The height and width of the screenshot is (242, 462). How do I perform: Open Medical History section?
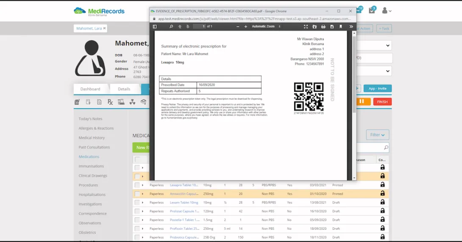pos(92,137)
